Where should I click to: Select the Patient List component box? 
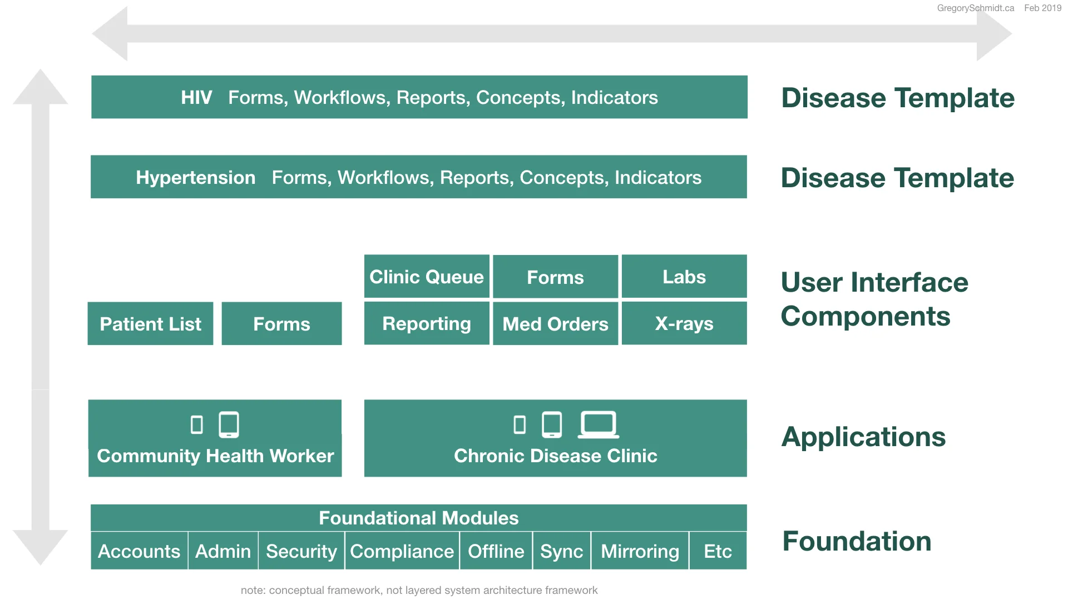(x=150, y=324)
